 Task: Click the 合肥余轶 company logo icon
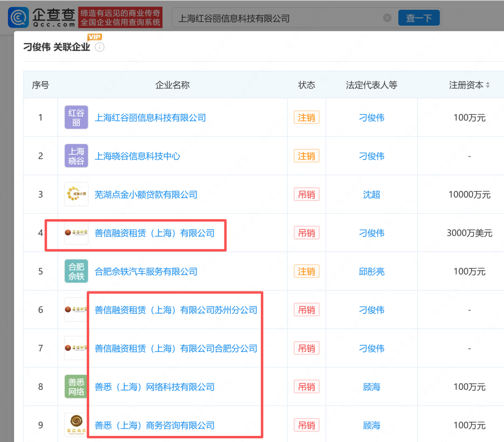tap(76, 271)
